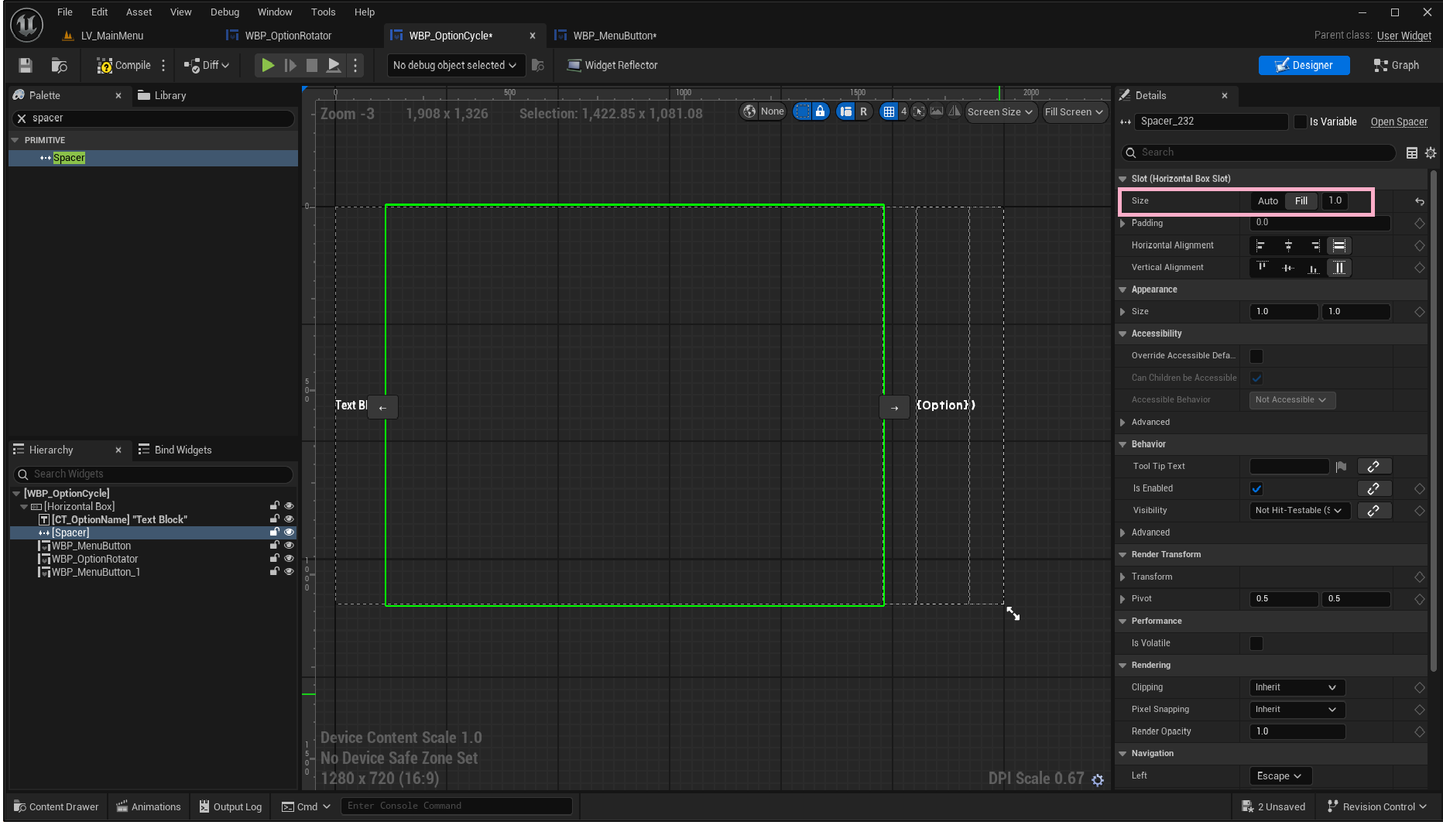Viewport: 1443px width, 825px height.
Task: Open Details property matrix grid icon
Action: 1412,152
